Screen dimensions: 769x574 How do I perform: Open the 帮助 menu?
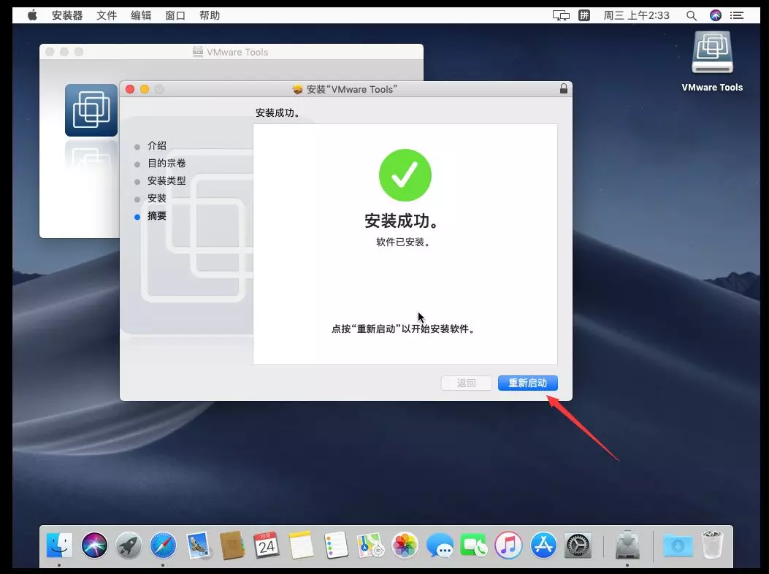click(x=210, y=15)
